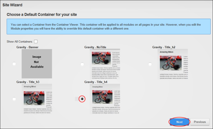Select the Gravity - Title_h3 radio button

click(x=14, y=99)
